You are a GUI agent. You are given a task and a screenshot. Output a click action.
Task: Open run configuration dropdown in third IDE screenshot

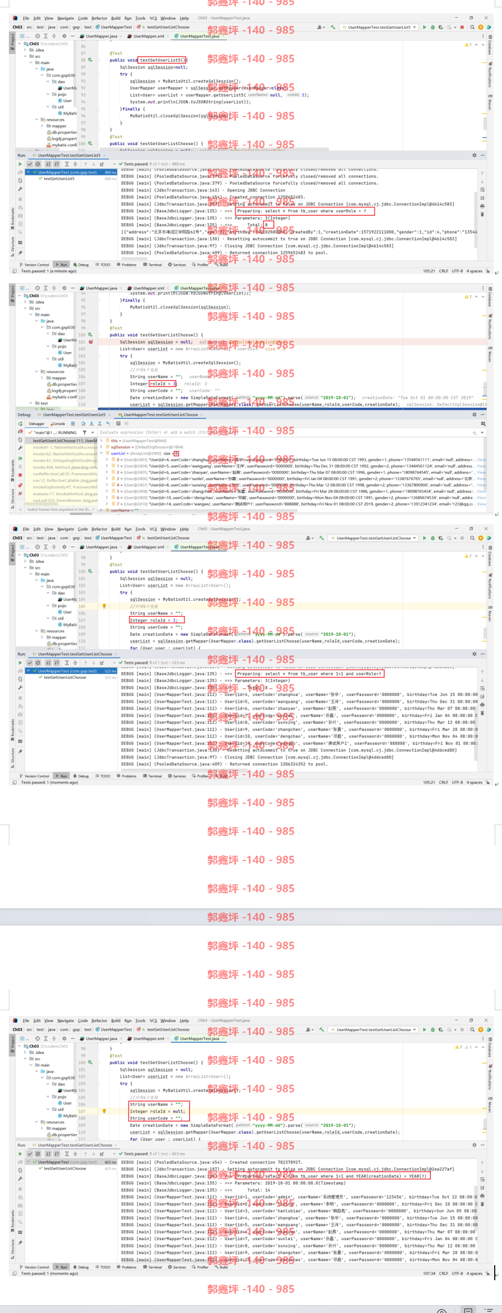pos(374,538)
